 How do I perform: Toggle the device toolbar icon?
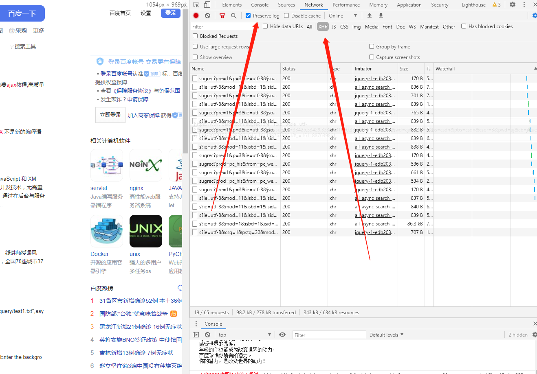208,4
